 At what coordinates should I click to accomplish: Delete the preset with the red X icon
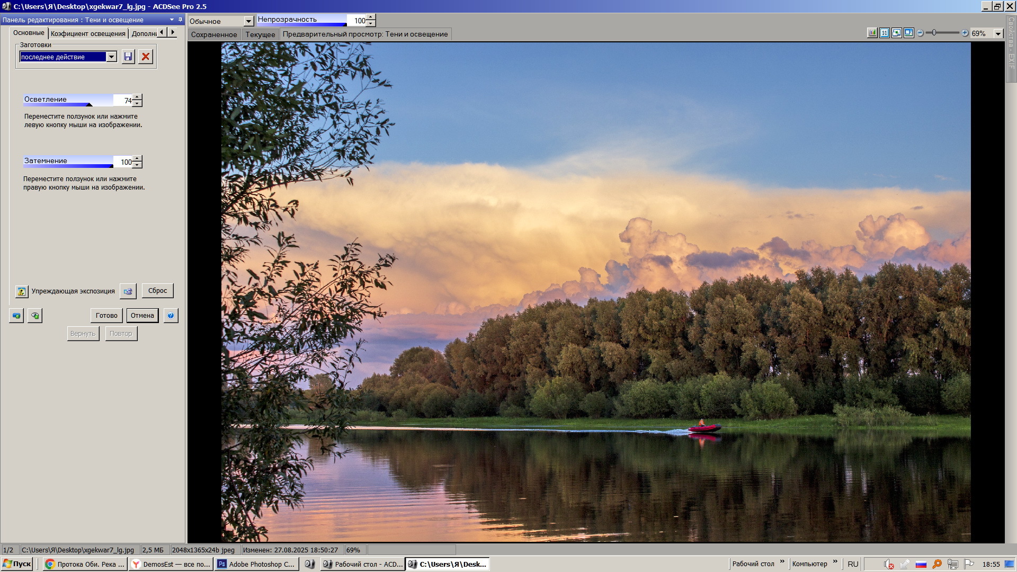(146, 57)
